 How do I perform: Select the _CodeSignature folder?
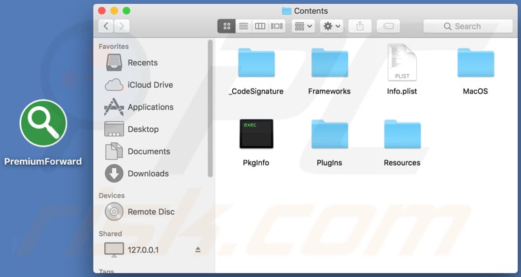coord(256,63)
